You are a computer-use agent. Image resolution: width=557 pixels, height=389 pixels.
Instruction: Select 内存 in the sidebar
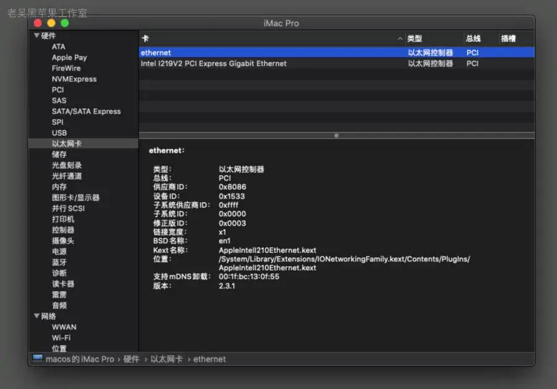(x=59, y=187)
